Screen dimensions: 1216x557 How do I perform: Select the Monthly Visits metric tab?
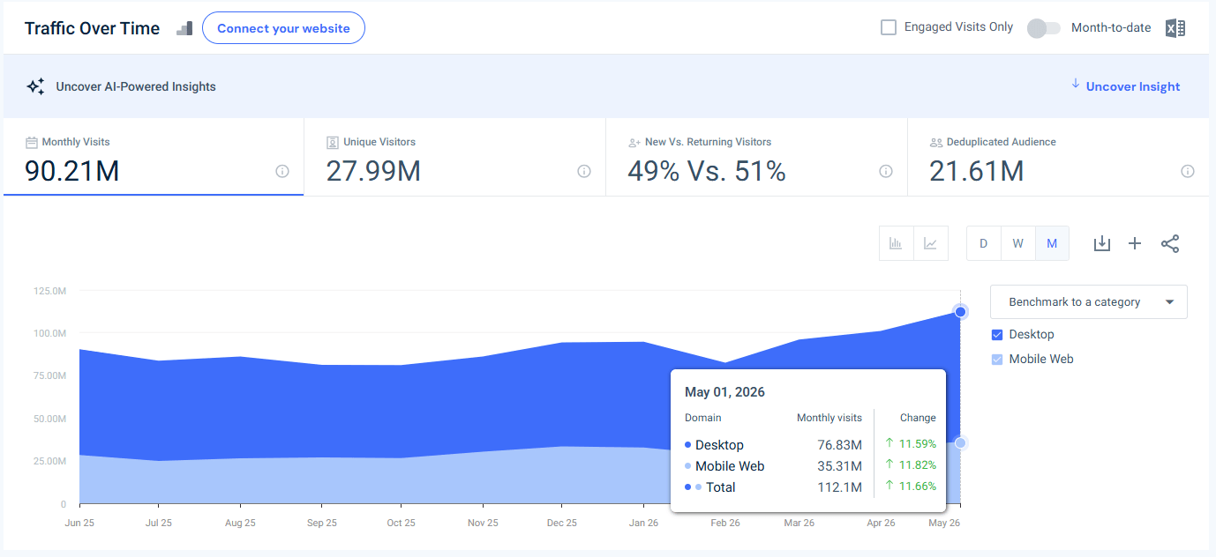(x=154, y=157)
